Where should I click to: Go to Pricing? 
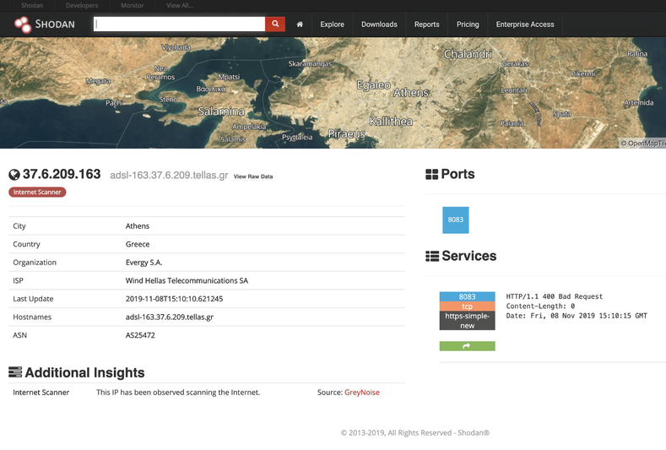(468, 24)
